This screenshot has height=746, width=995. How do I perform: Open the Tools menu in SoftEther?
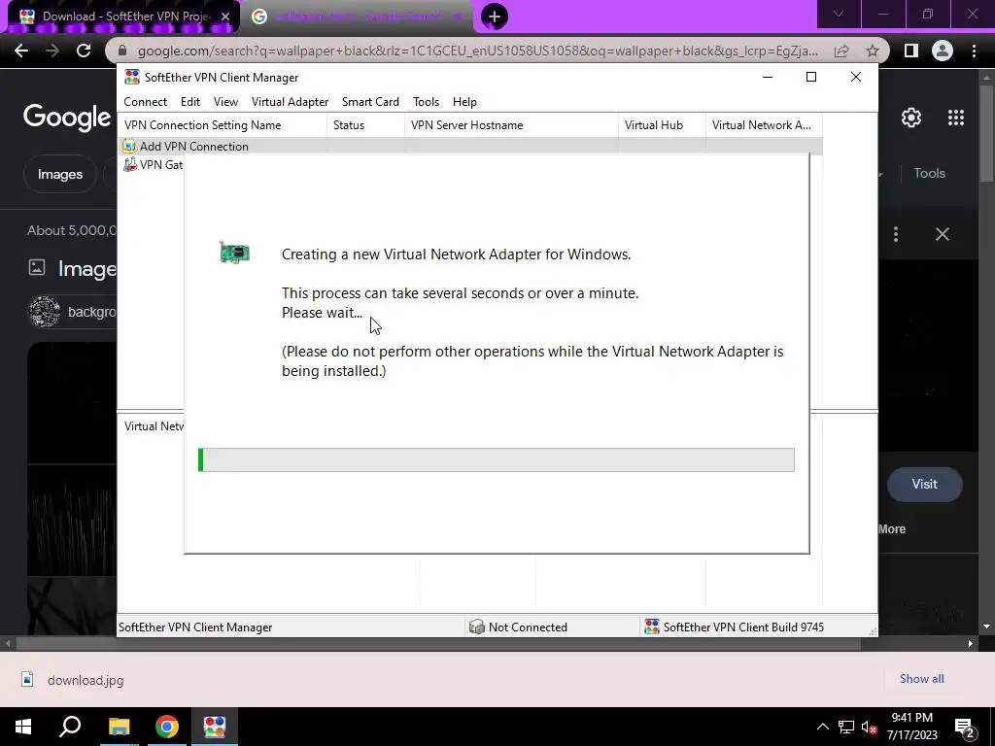pyautogui.click(x=426, y=101)
